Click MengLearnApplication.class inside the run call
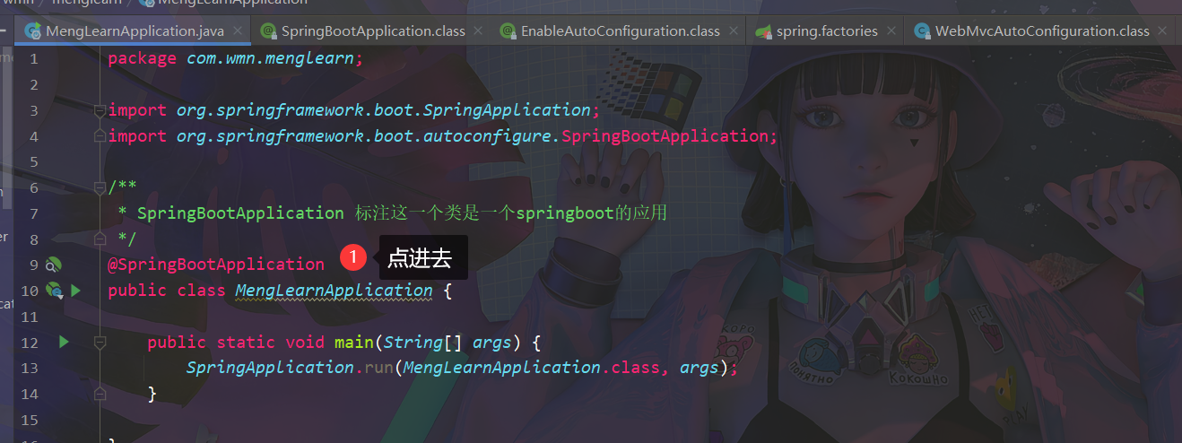 pyautogui.click(x=532, y=368)
